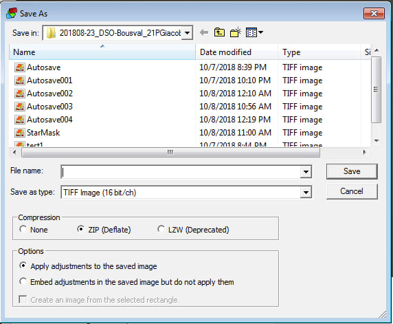Open the View menu icon
393x324 pixels.
pyautogui.click(x=254, y=32)
